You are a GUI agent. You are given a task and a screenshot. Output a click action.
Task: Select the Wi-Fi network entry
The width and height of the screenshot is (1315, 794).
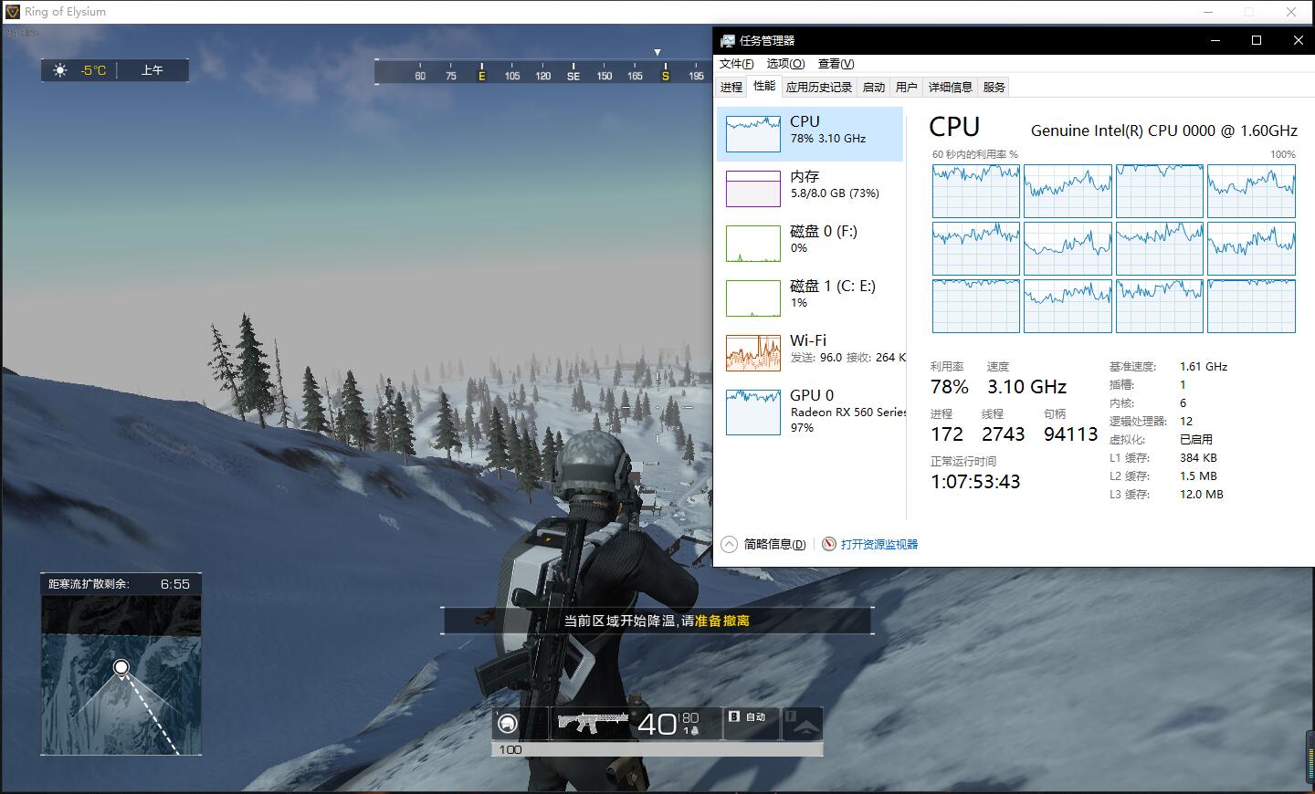pyautogui.click(x=810, y=353)
